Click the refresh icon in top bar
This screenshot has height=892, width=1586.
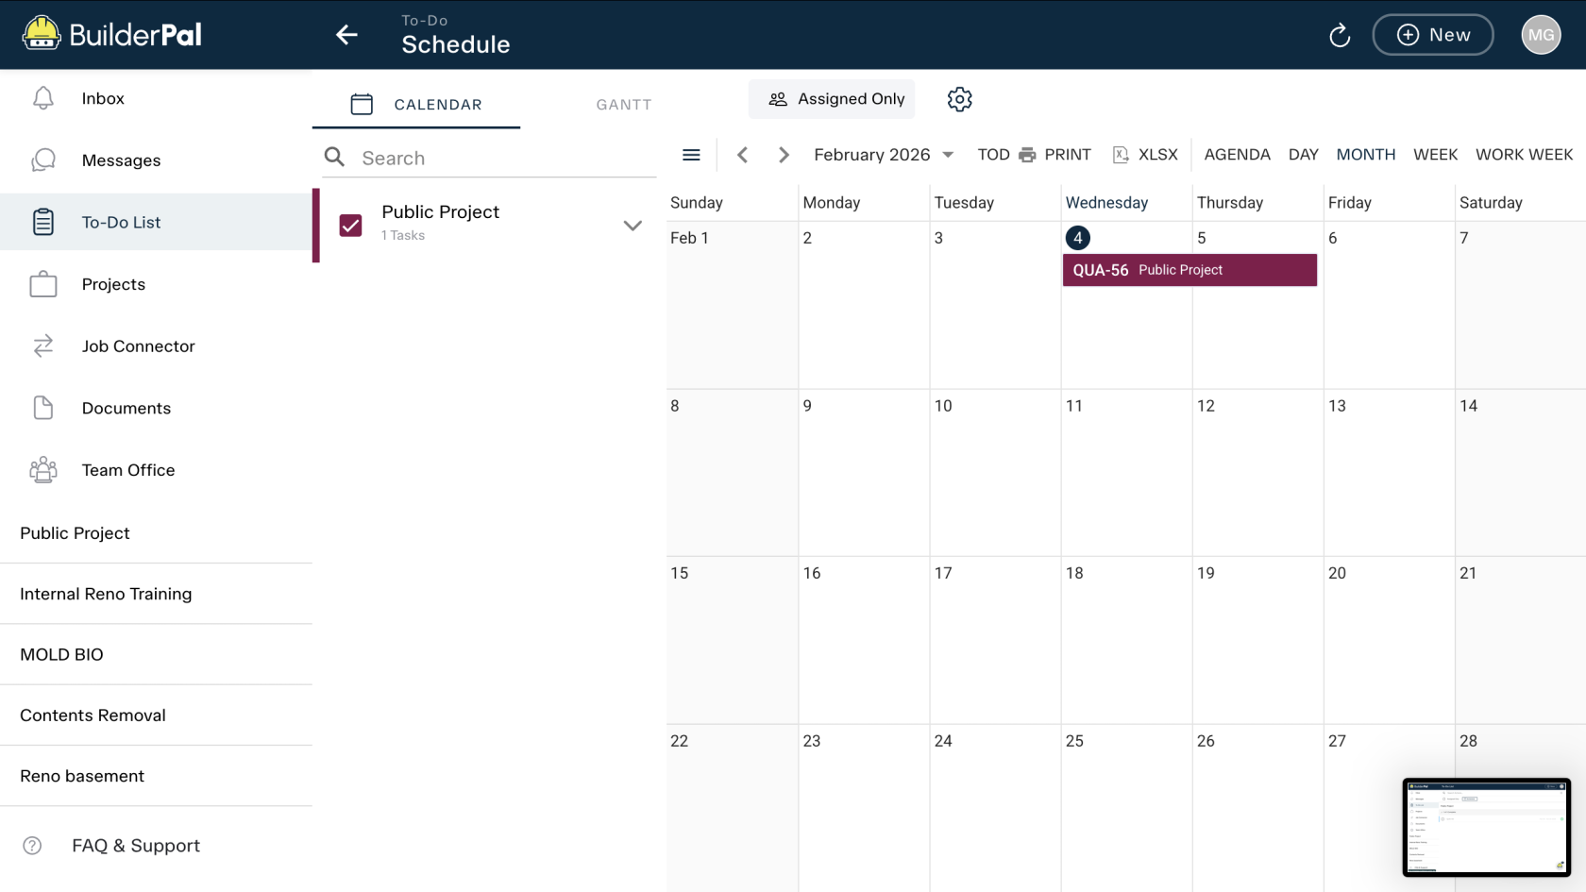pos(1339,36)
